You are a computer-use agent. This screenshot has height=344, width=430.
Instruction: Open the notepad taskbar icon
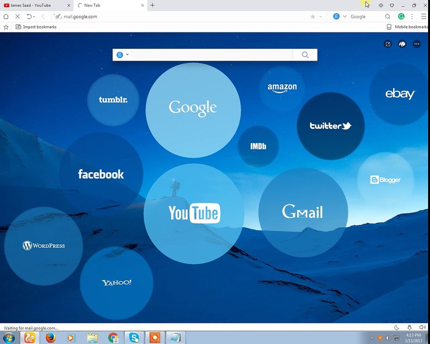[175, 337]
